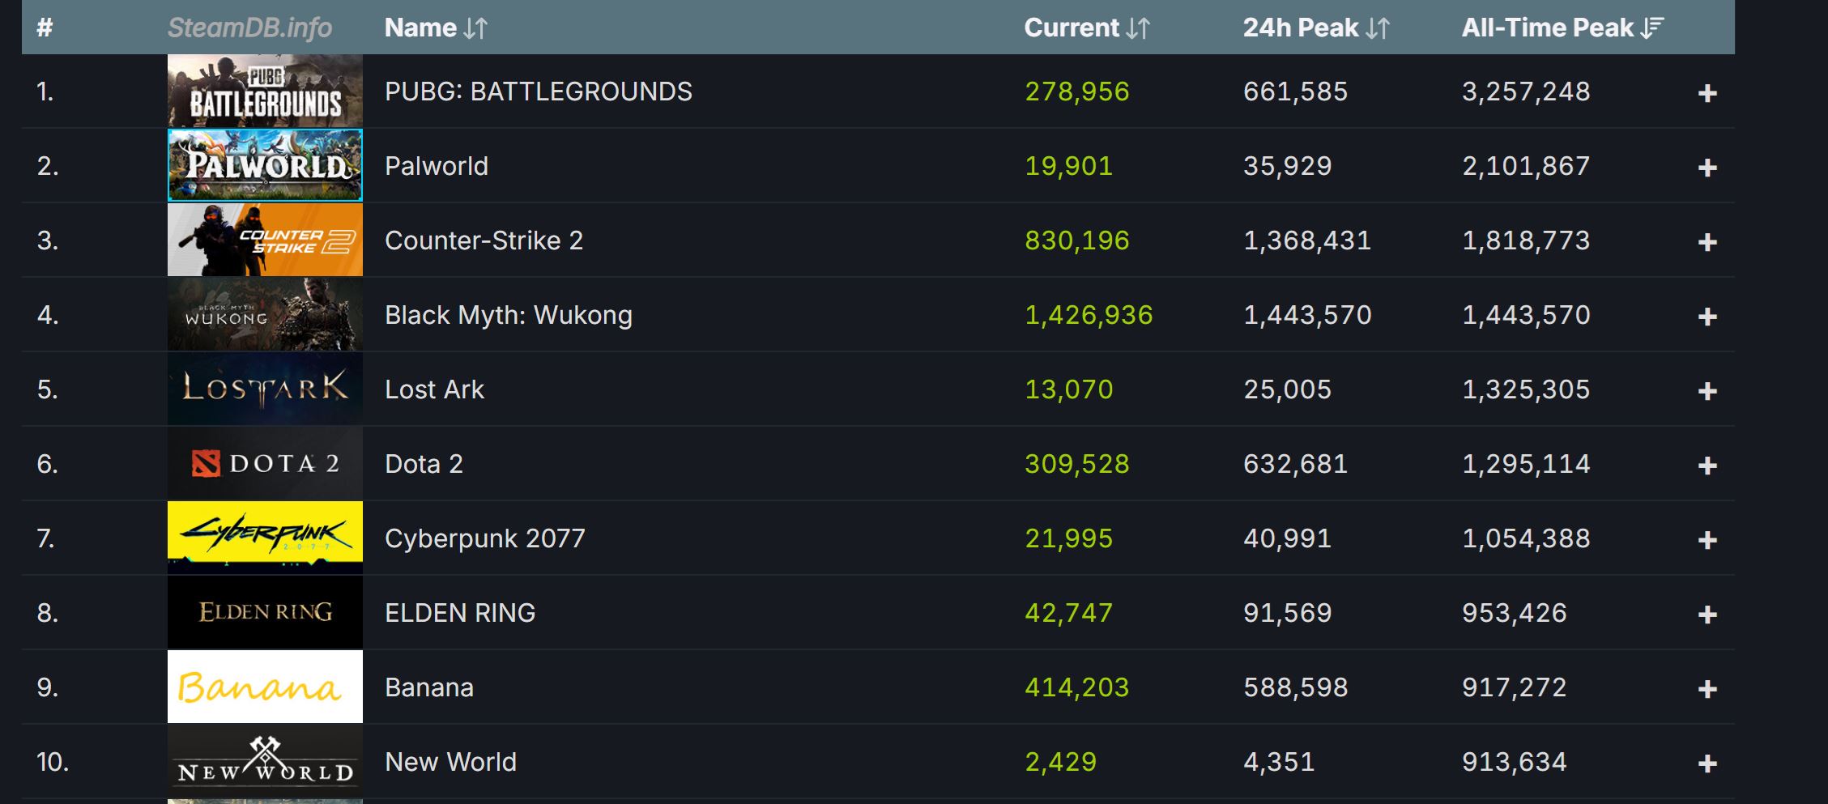
Task: Open the Palworld game thumbnail
Action: pyautogui.click(x=265, y=165)
